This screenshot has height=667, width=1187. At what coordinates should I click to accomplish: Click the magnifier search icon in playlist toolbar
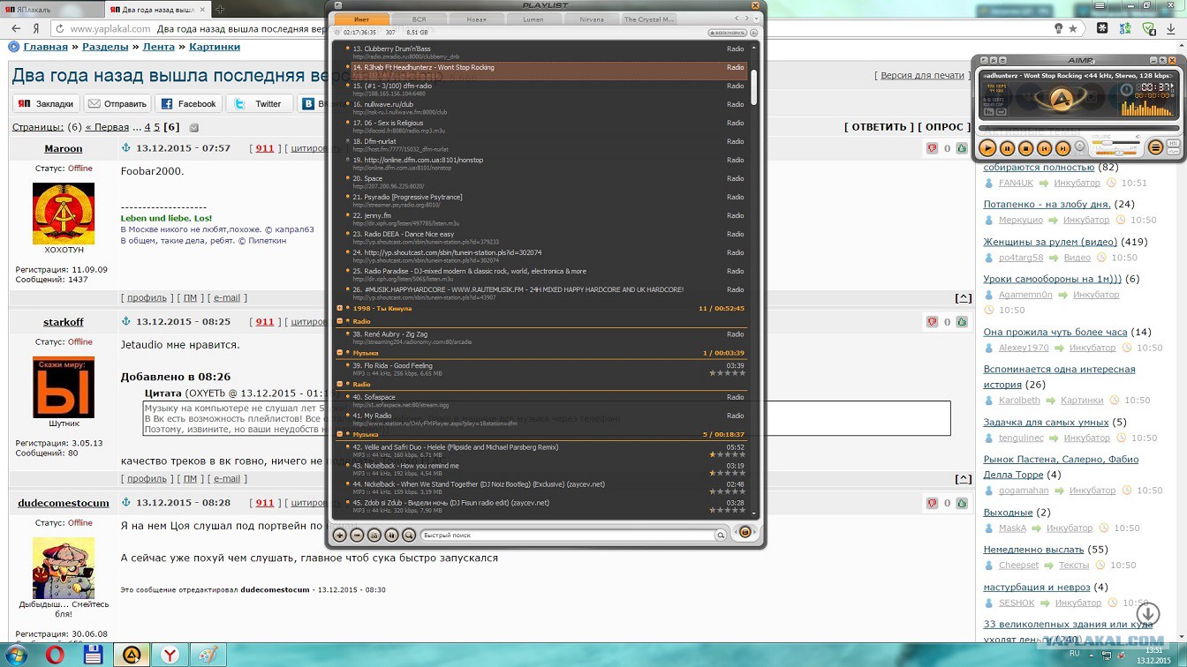tap(409, 535)
